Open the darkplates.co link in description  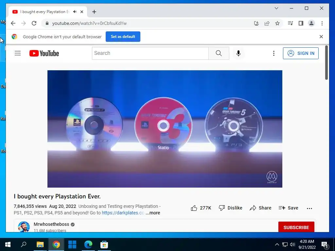click(123, 213)
